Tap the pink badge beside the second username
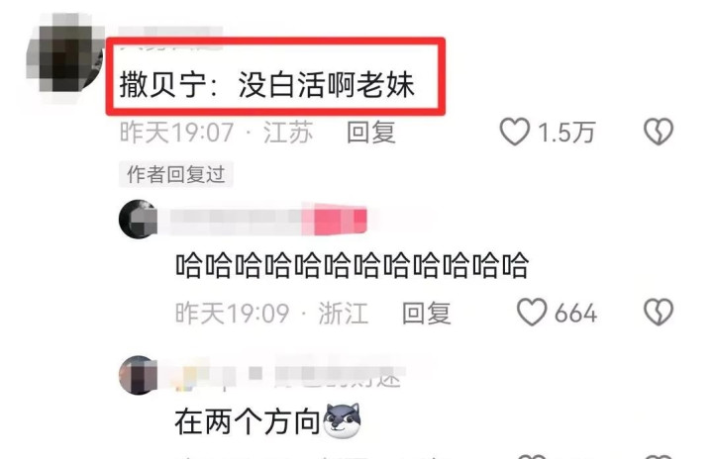 [x=335, y=219]
